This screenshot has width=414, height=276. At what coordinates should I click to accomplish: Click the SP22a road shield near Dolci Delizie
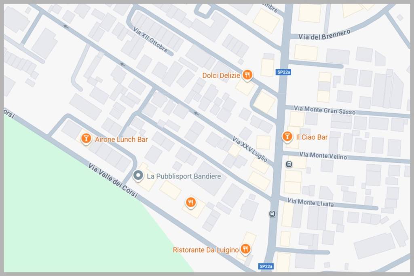coord(283,72)
